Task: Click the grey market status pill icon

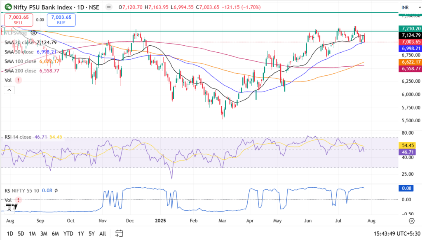Action: click(x=109, y=7)
